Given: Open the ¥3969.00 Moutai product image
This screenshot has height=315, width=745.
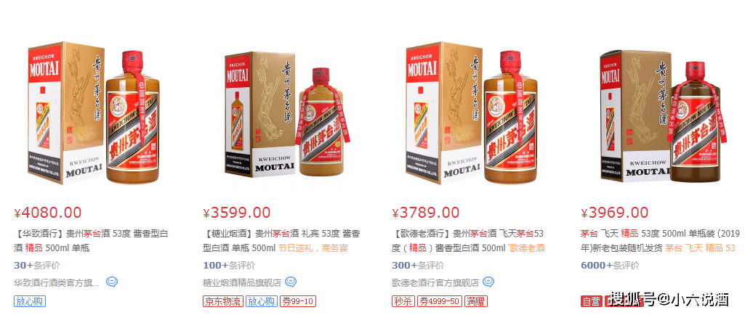Looking at the screenshot, I should point(662,116).
